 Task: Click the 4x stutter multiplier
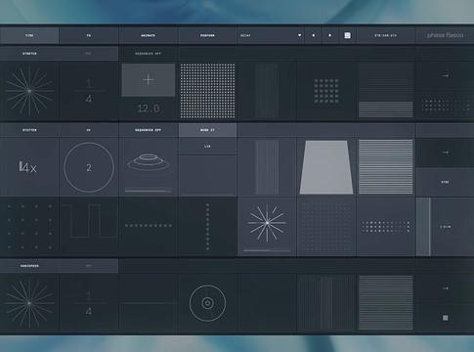pos(28,167)
